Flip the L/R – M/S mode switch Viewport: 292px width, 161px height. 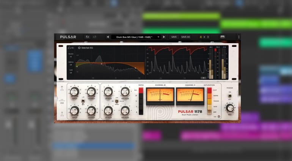[x=83, y=101]
